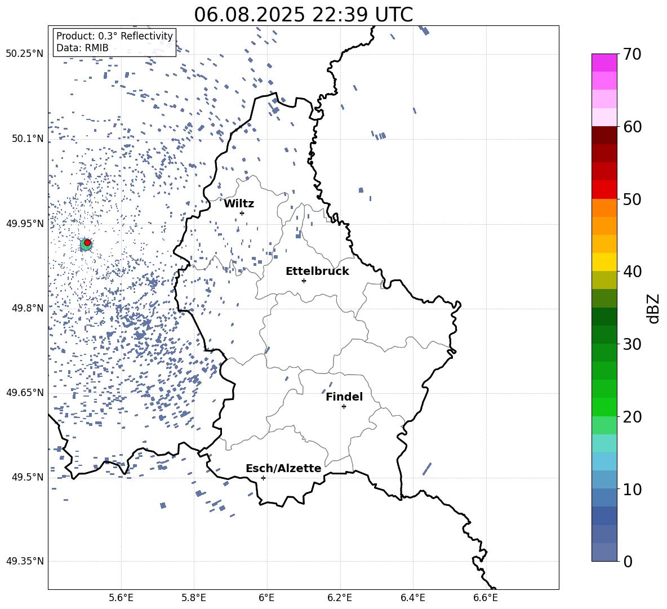Click the Findel city label

344,397
